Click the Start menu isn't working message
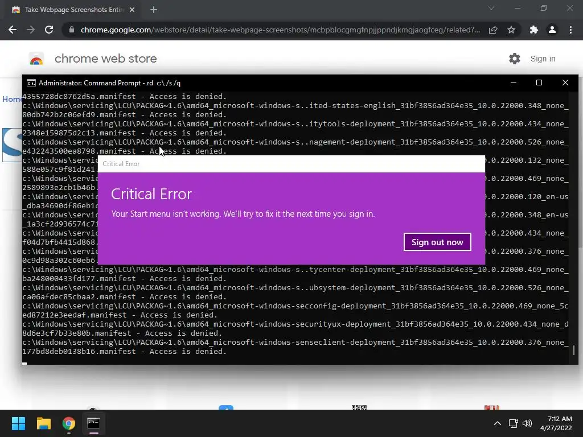The width and height of the screenshot is (583, 437). coord(243,214)
